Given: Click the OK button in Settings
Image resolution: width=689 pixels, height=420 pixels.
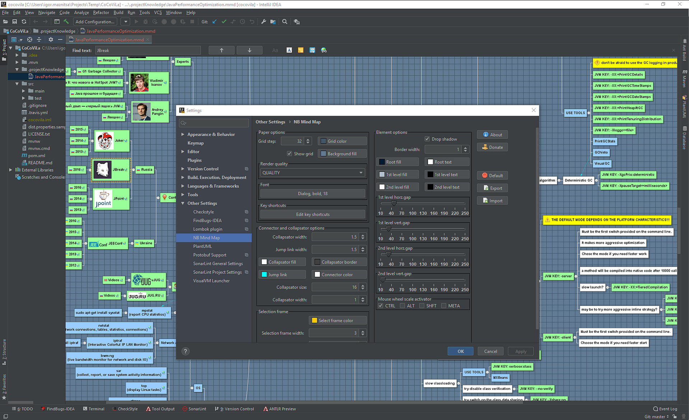Looking at the screenshot, I should [x=460, y=351].
